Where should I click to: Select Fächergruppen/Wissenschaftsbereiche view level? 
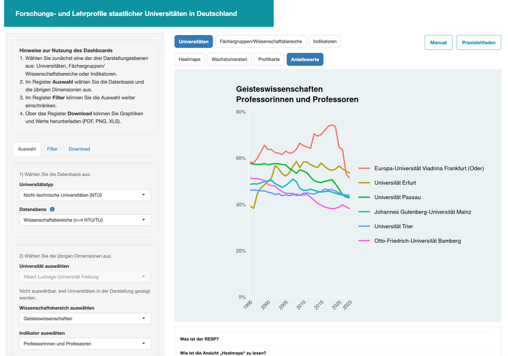[x=261, y=41]
